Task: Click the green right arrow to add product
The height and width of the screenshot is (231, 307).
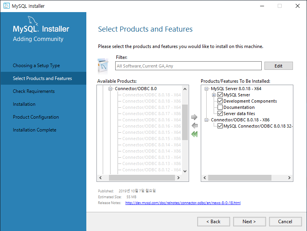Action: click(x=194, y=117)
